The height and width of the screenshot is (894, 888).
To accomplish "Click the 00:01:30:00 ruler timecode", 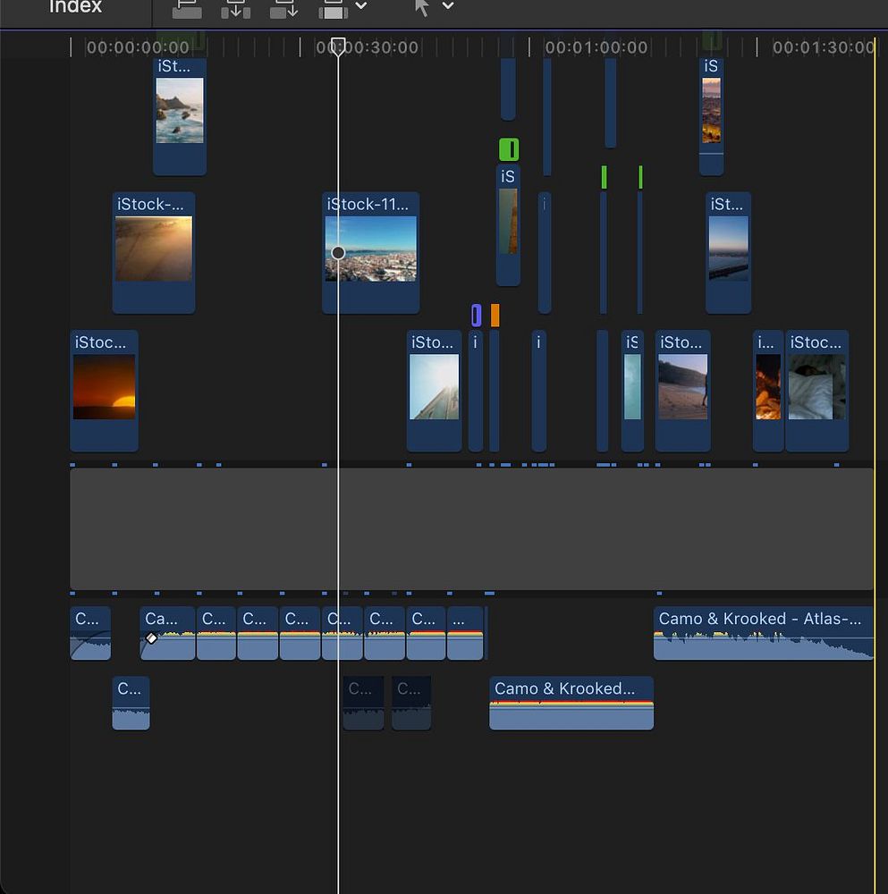I will [x=823, y=47].
